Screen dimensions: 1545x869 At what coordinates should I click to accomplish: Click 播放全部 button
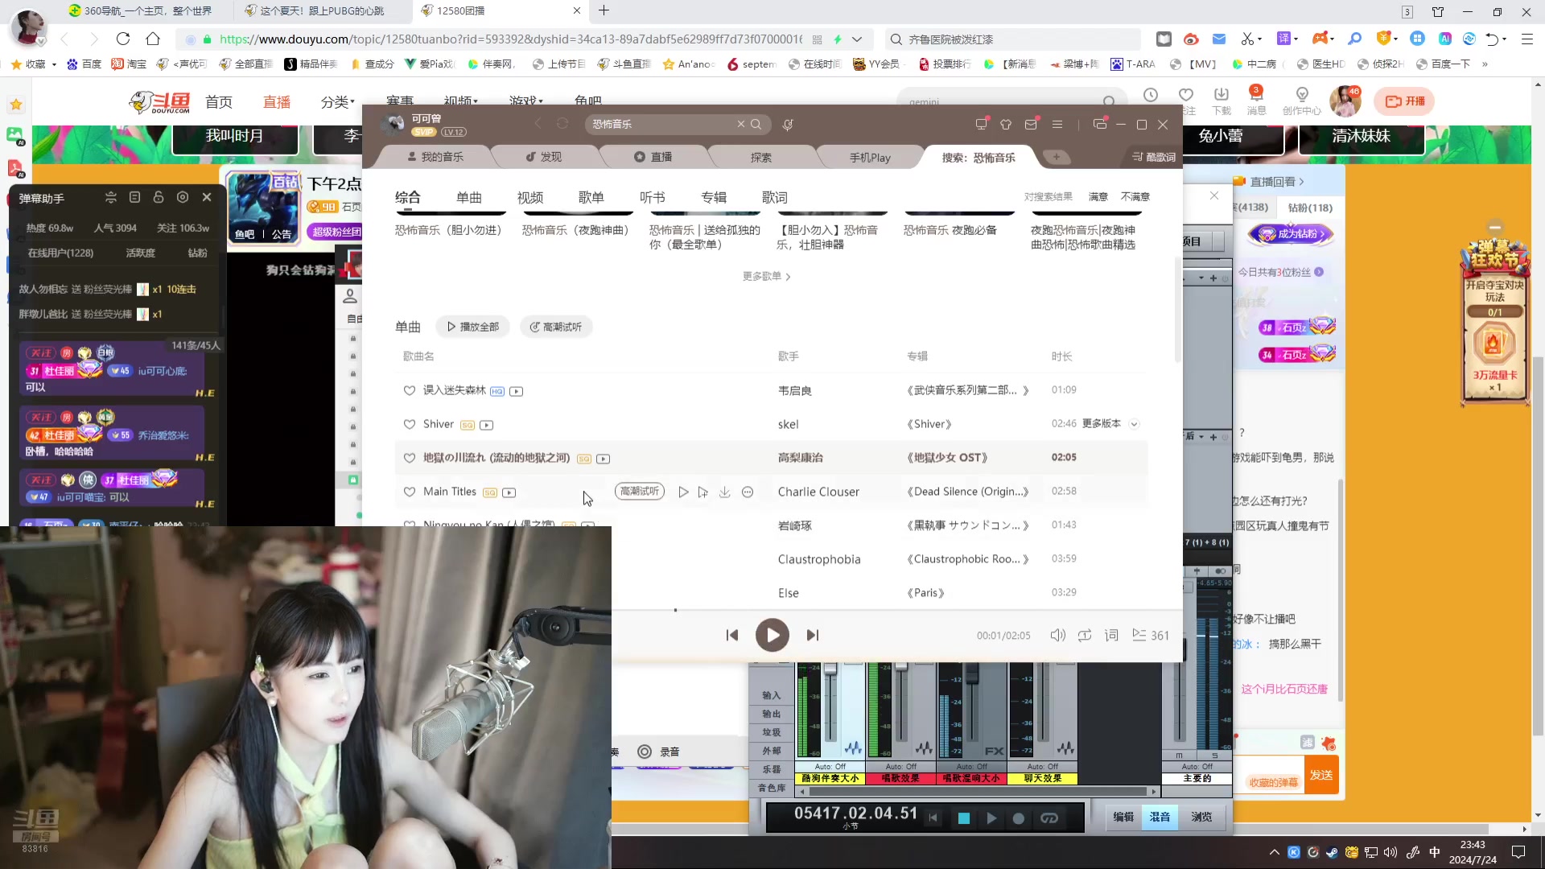pos(473,327)
